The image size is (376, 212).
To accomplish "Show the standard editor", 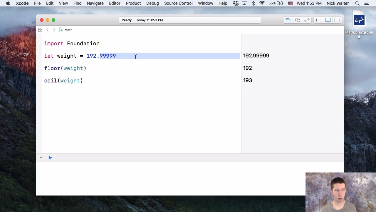I will click(288, 20).
